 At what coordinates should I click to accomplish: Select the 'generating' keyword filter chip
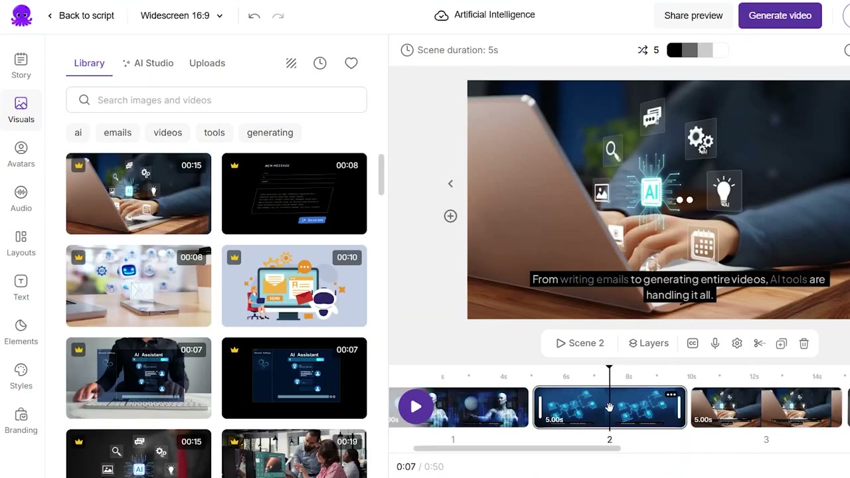point(270,133)
